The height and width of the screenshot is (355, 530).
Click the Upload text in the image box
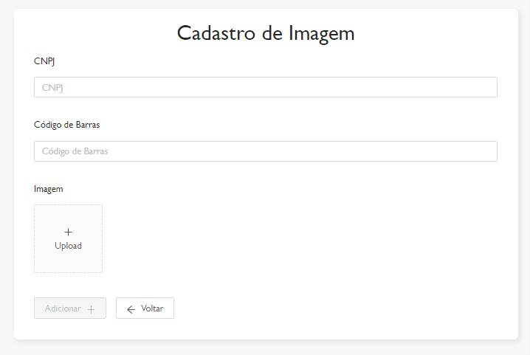(68, 246)
